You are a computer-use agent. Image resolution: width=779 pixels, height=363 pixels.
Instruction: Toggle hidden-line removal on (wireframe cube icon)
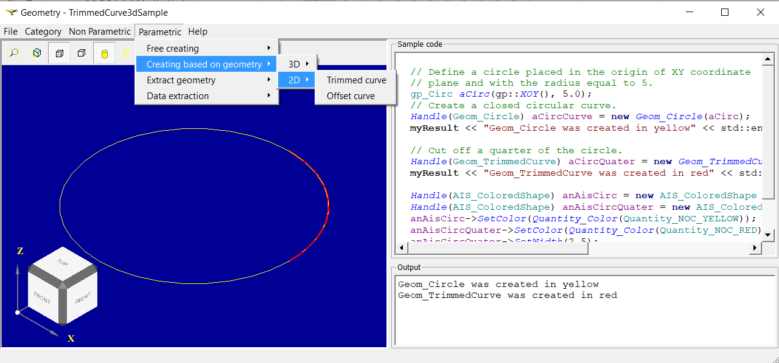(x=59, y=54)
